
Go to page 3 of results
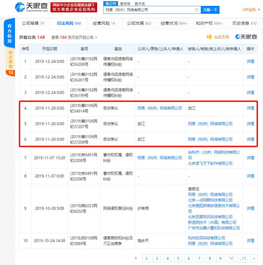[157, 258]
